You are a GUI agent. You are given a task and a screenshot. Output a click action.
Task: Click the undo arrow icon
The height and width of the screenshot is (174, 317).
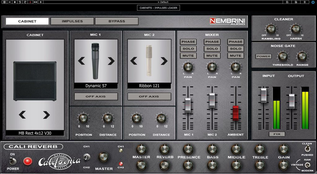click(x=20, y=2)
